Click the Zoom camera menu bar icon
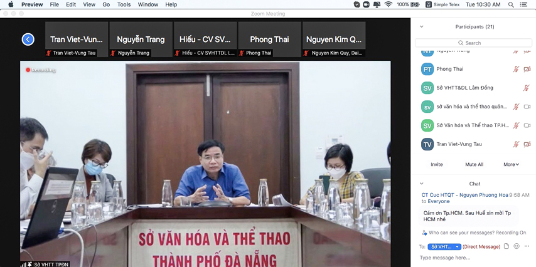The image size is (536, 267). [367, 4]
